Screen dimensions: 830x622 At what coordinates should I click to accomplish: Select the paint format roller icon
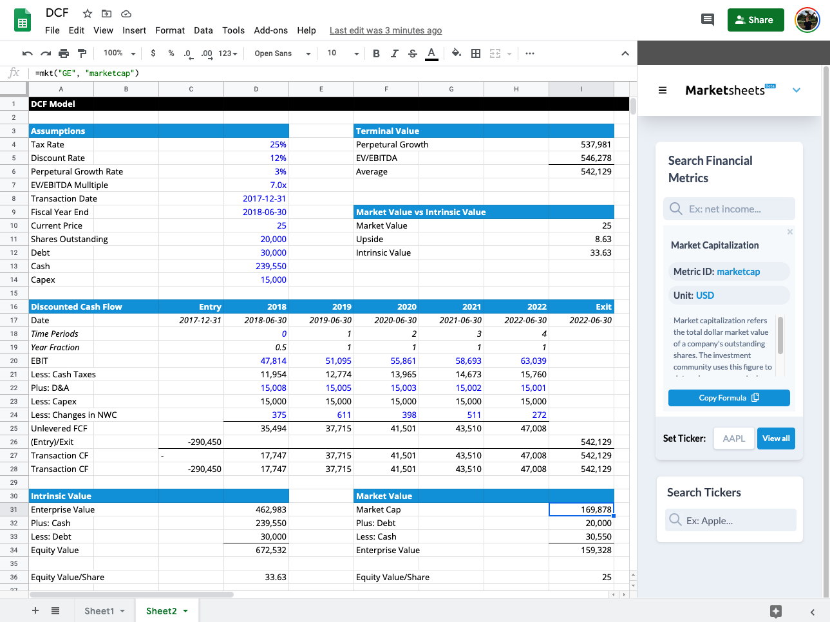[x=82, y=53]
